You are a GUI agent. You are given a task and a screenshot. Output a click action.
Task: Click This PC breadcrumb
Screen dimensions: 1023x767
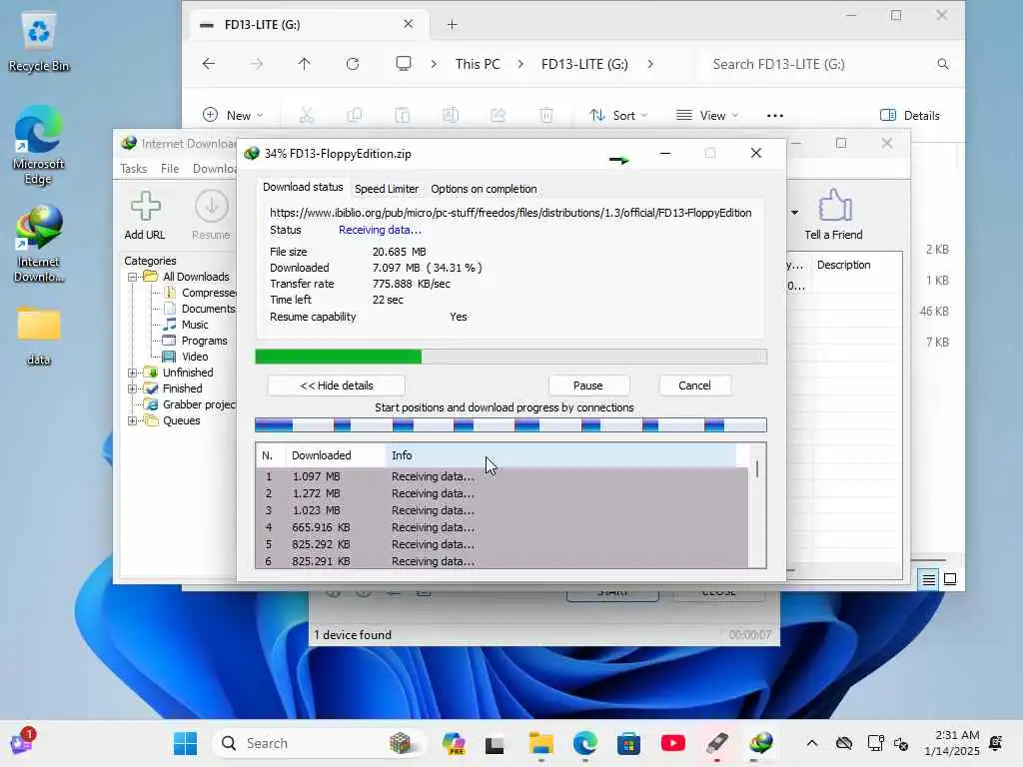pos(478,64)
